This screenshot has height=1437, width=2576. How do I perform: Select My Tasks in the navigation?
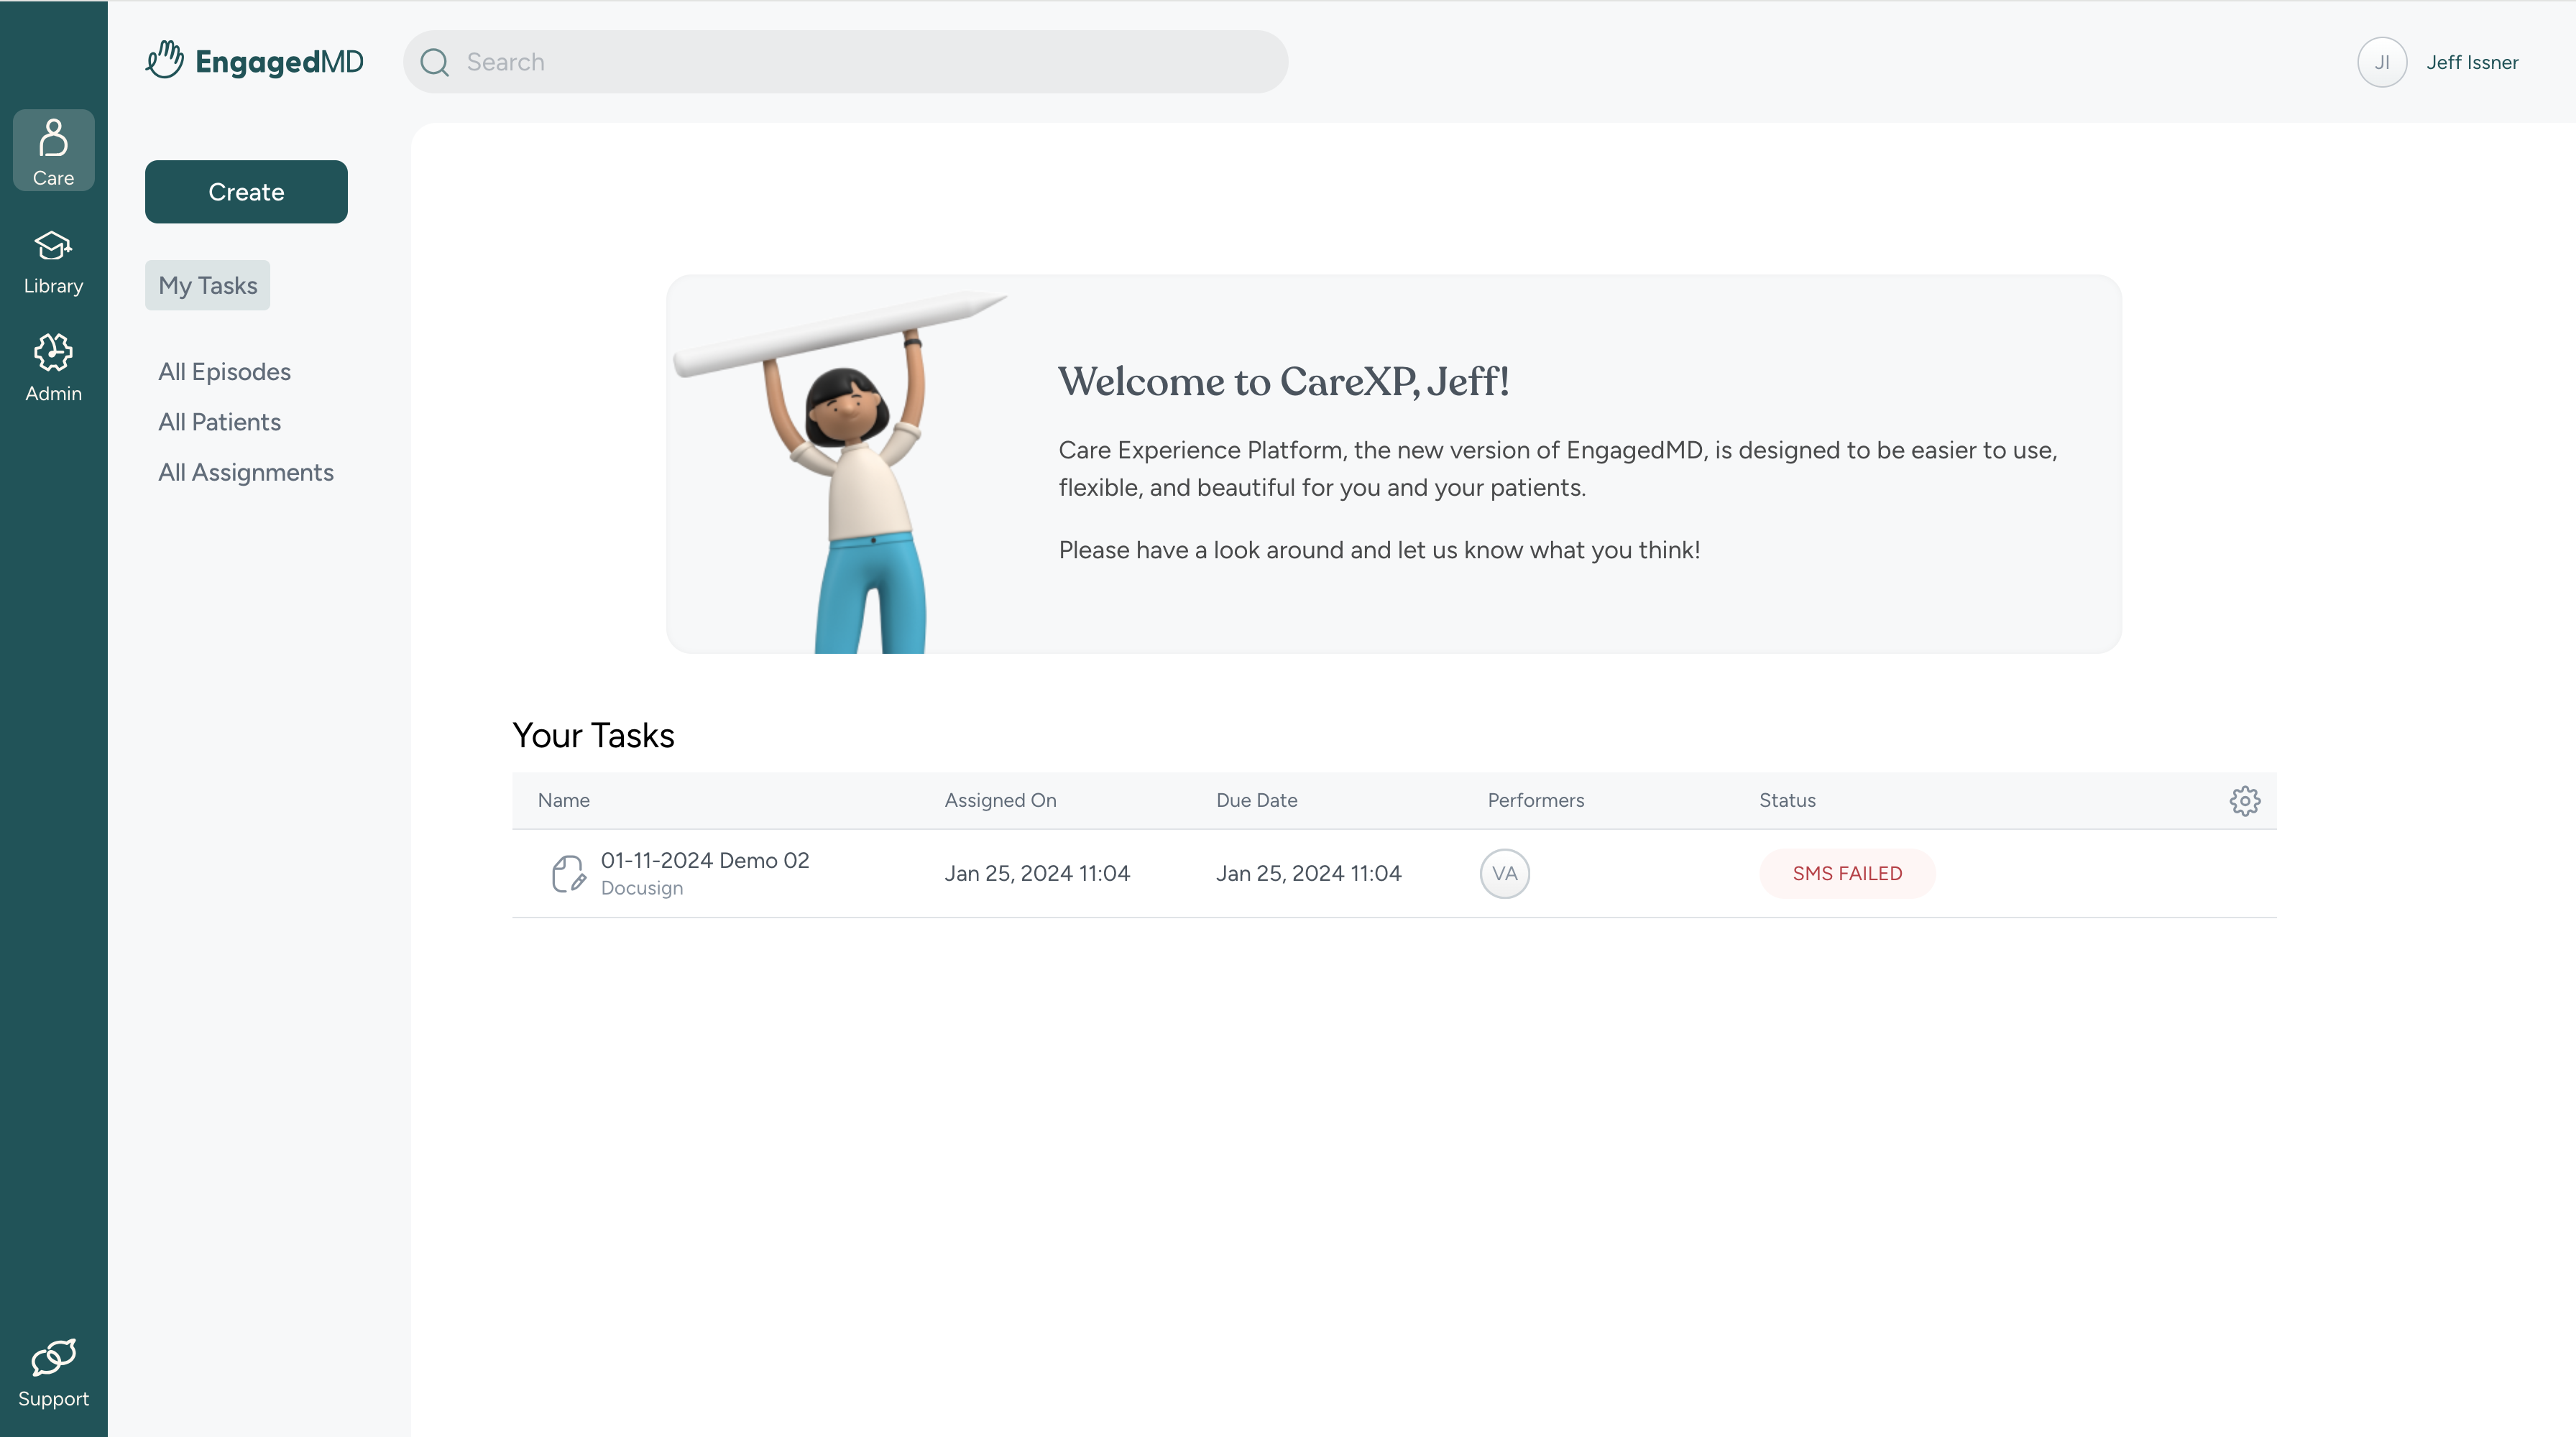pyautogui.click(x=208, y=286)
